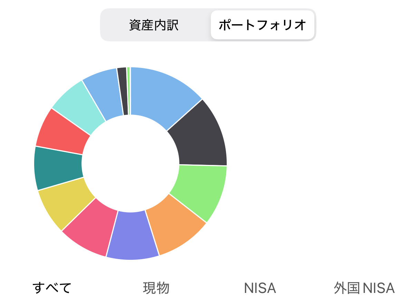The image size is (412, 305).
Task: Open the すべて tab
Action: click(x=52, y=288)
